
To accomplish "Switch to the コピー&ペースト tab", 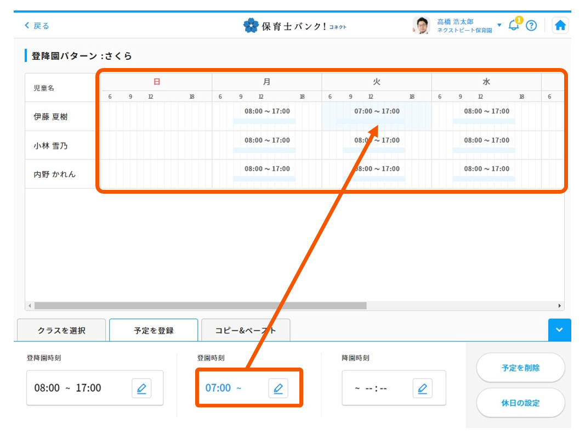I will tap(246, 330).
